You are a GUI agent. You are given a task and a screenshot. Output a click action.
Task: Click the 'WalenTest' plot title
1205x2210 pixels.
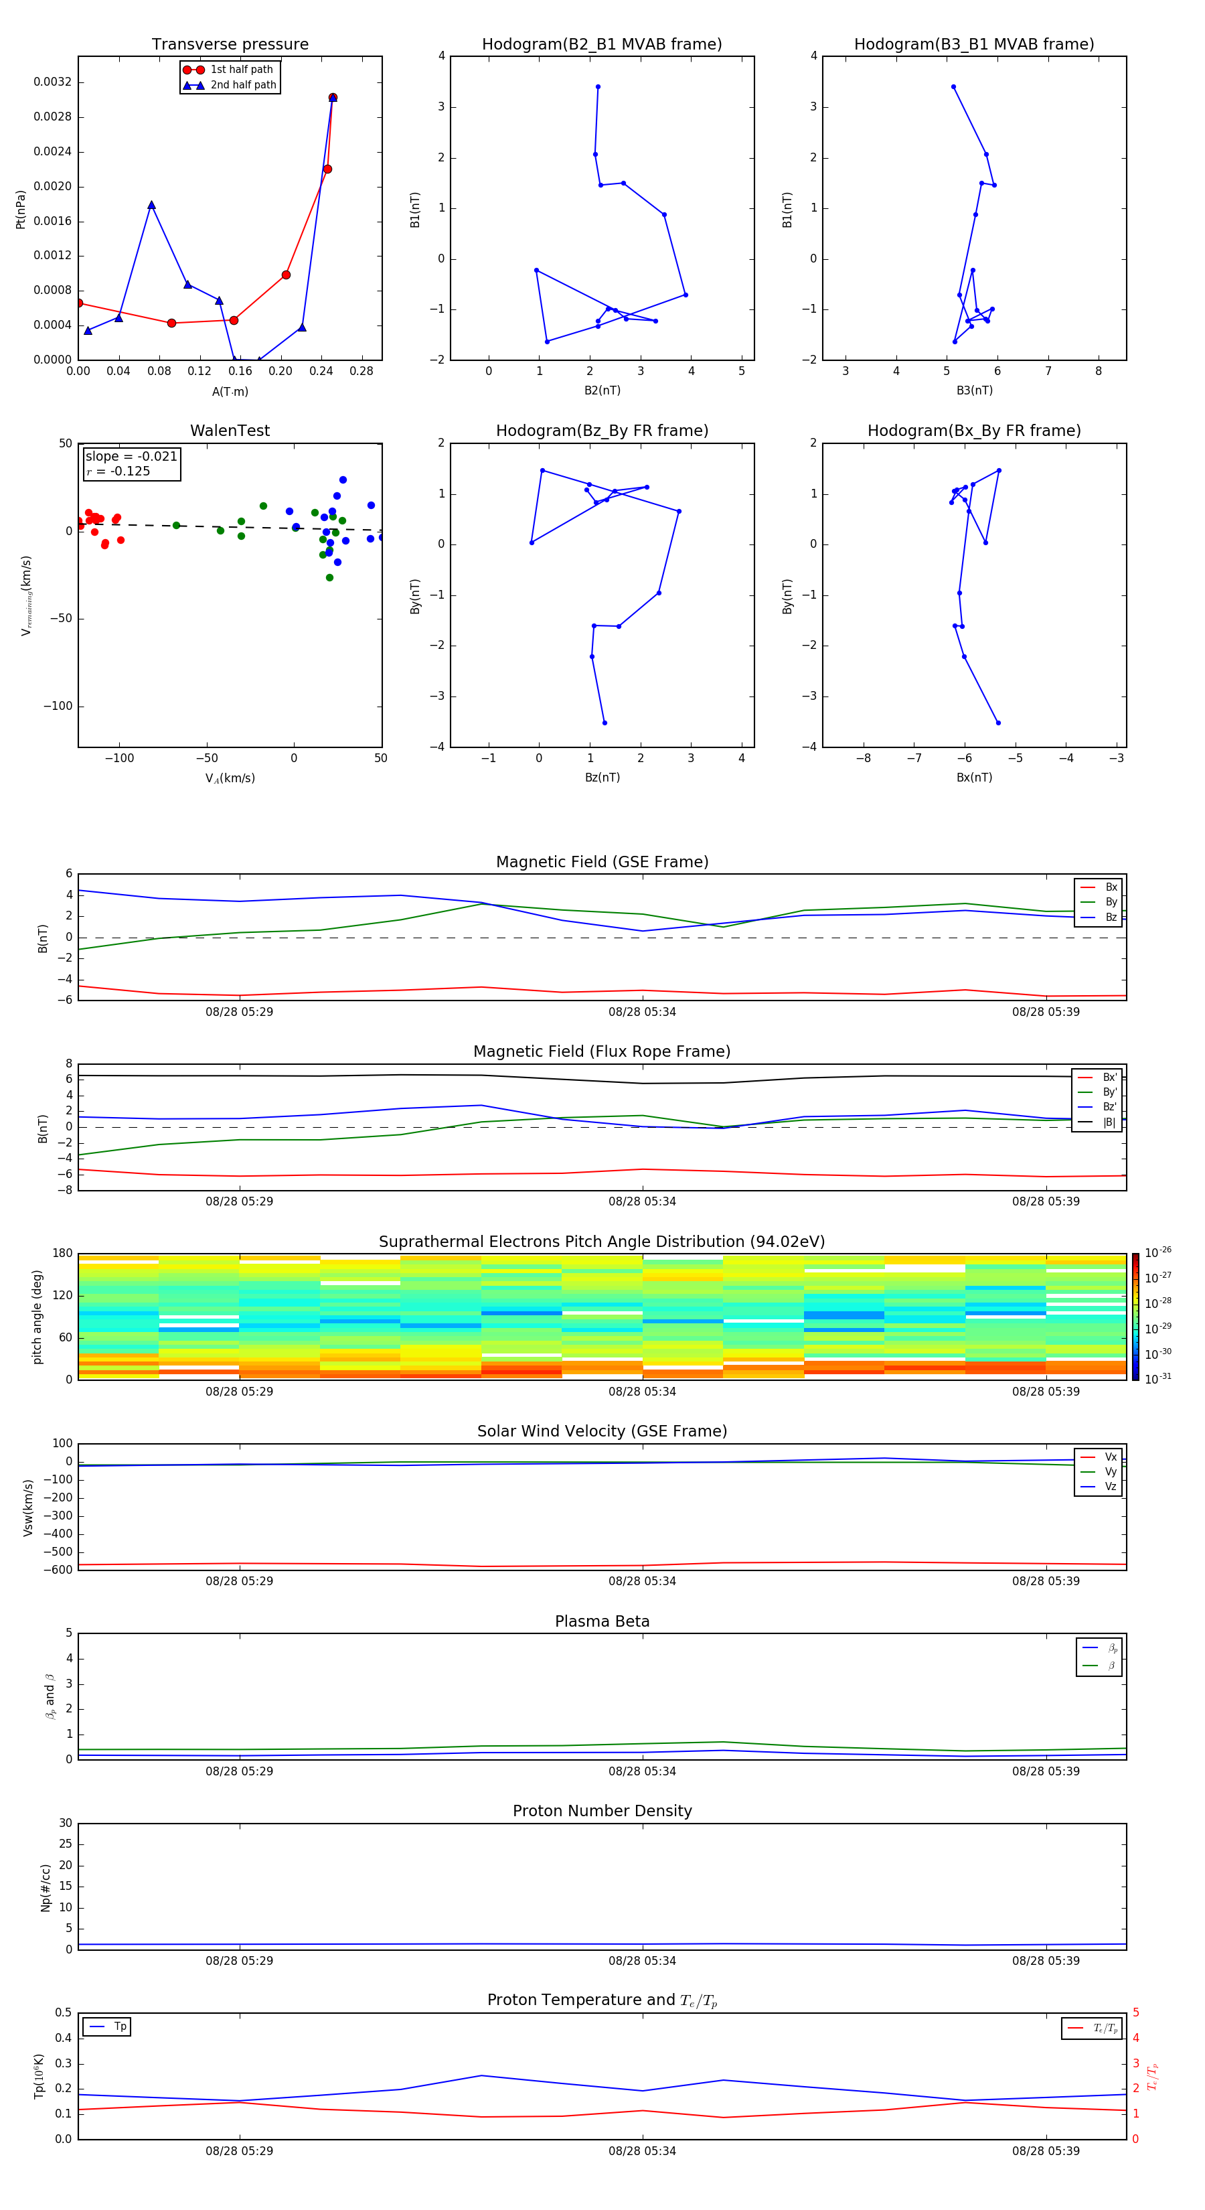(230, 431)
